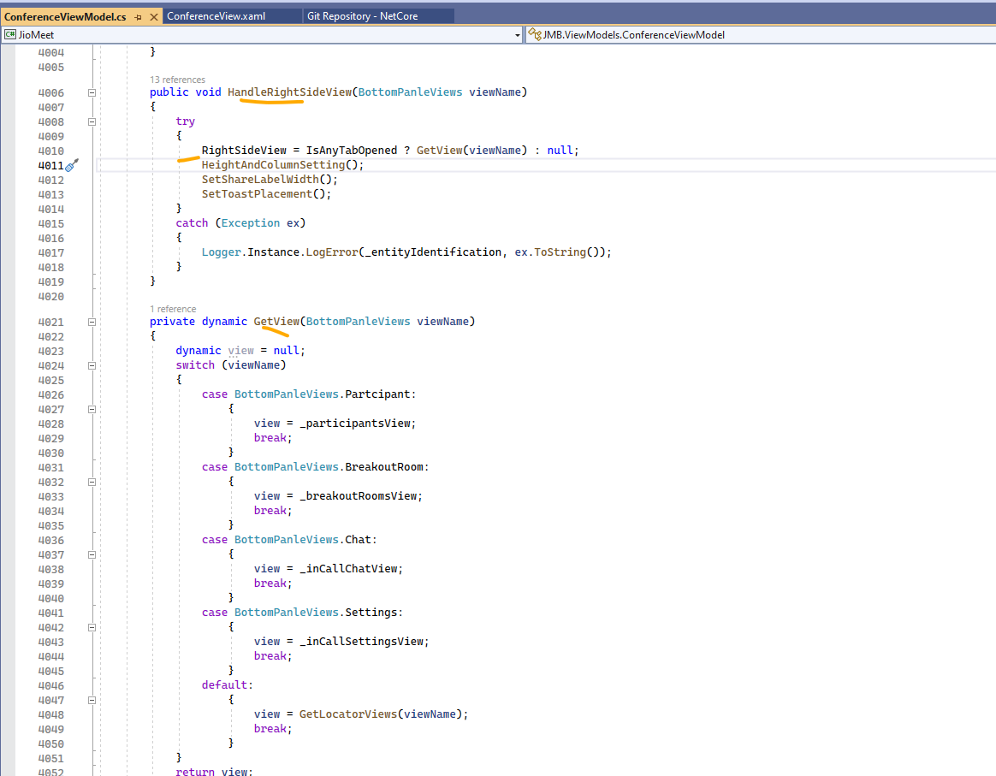
Task: Collapse the HandleRightSideView method body
Action: coord(92,92)
